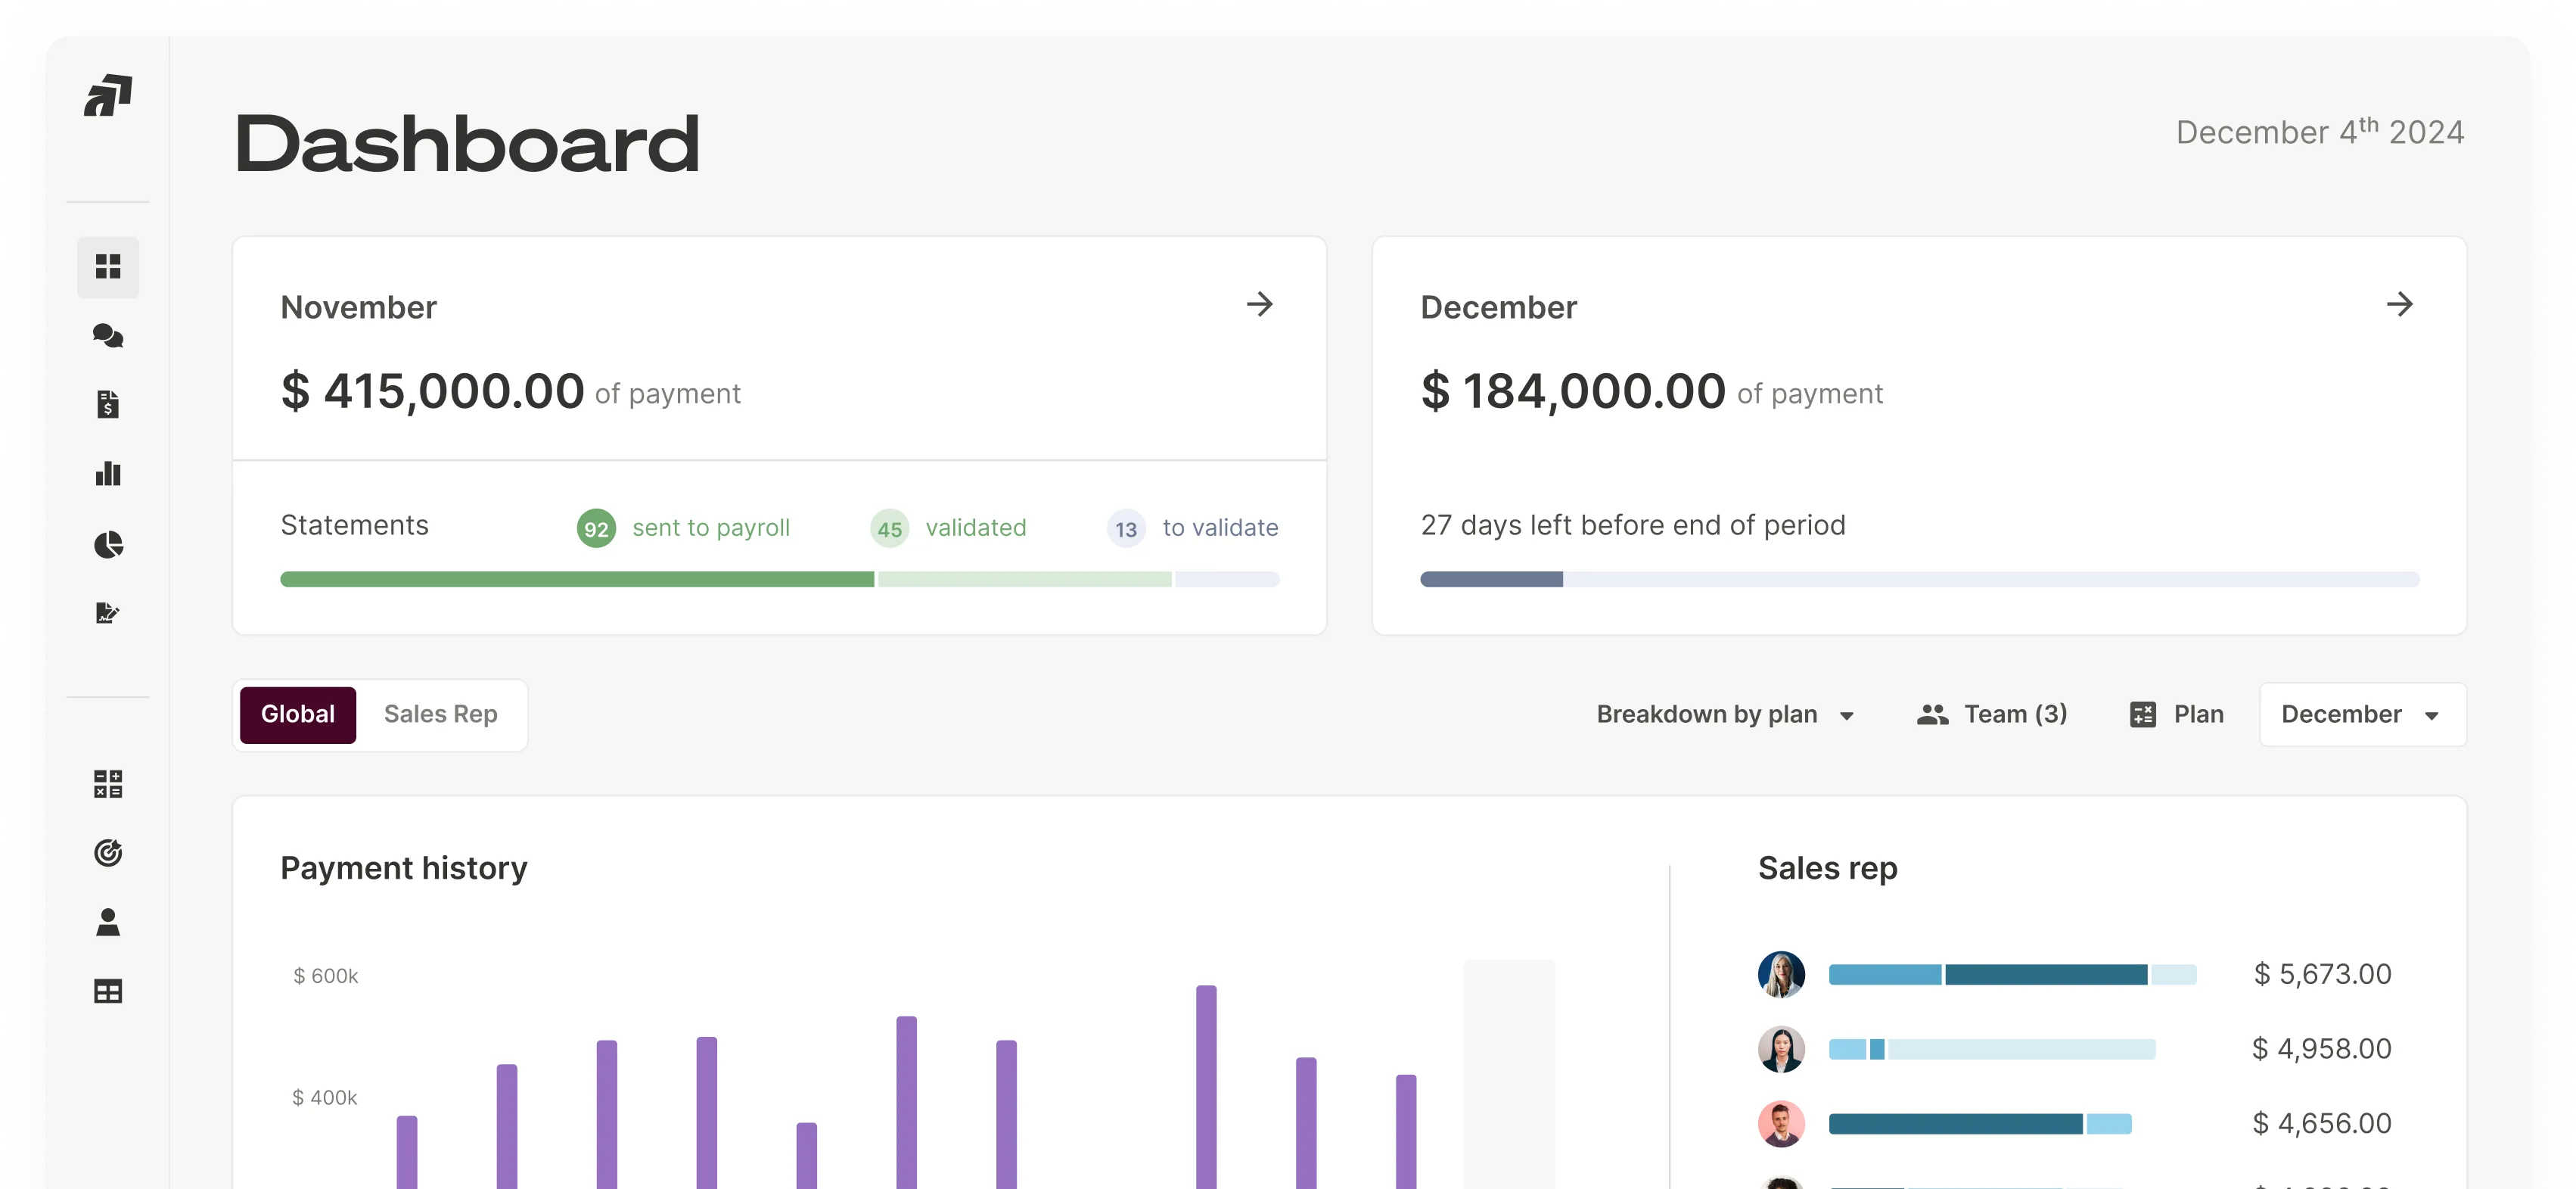
Task: Switch to Sales Rep view
Action: coord(440,714)
